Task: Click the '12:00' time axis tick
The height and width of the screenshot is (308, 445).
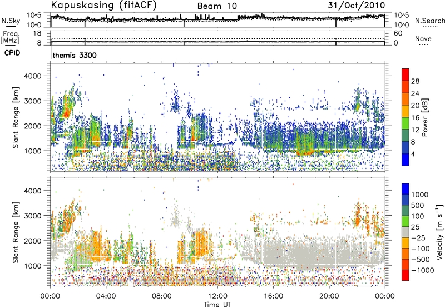Action: [x=217, y=296]
